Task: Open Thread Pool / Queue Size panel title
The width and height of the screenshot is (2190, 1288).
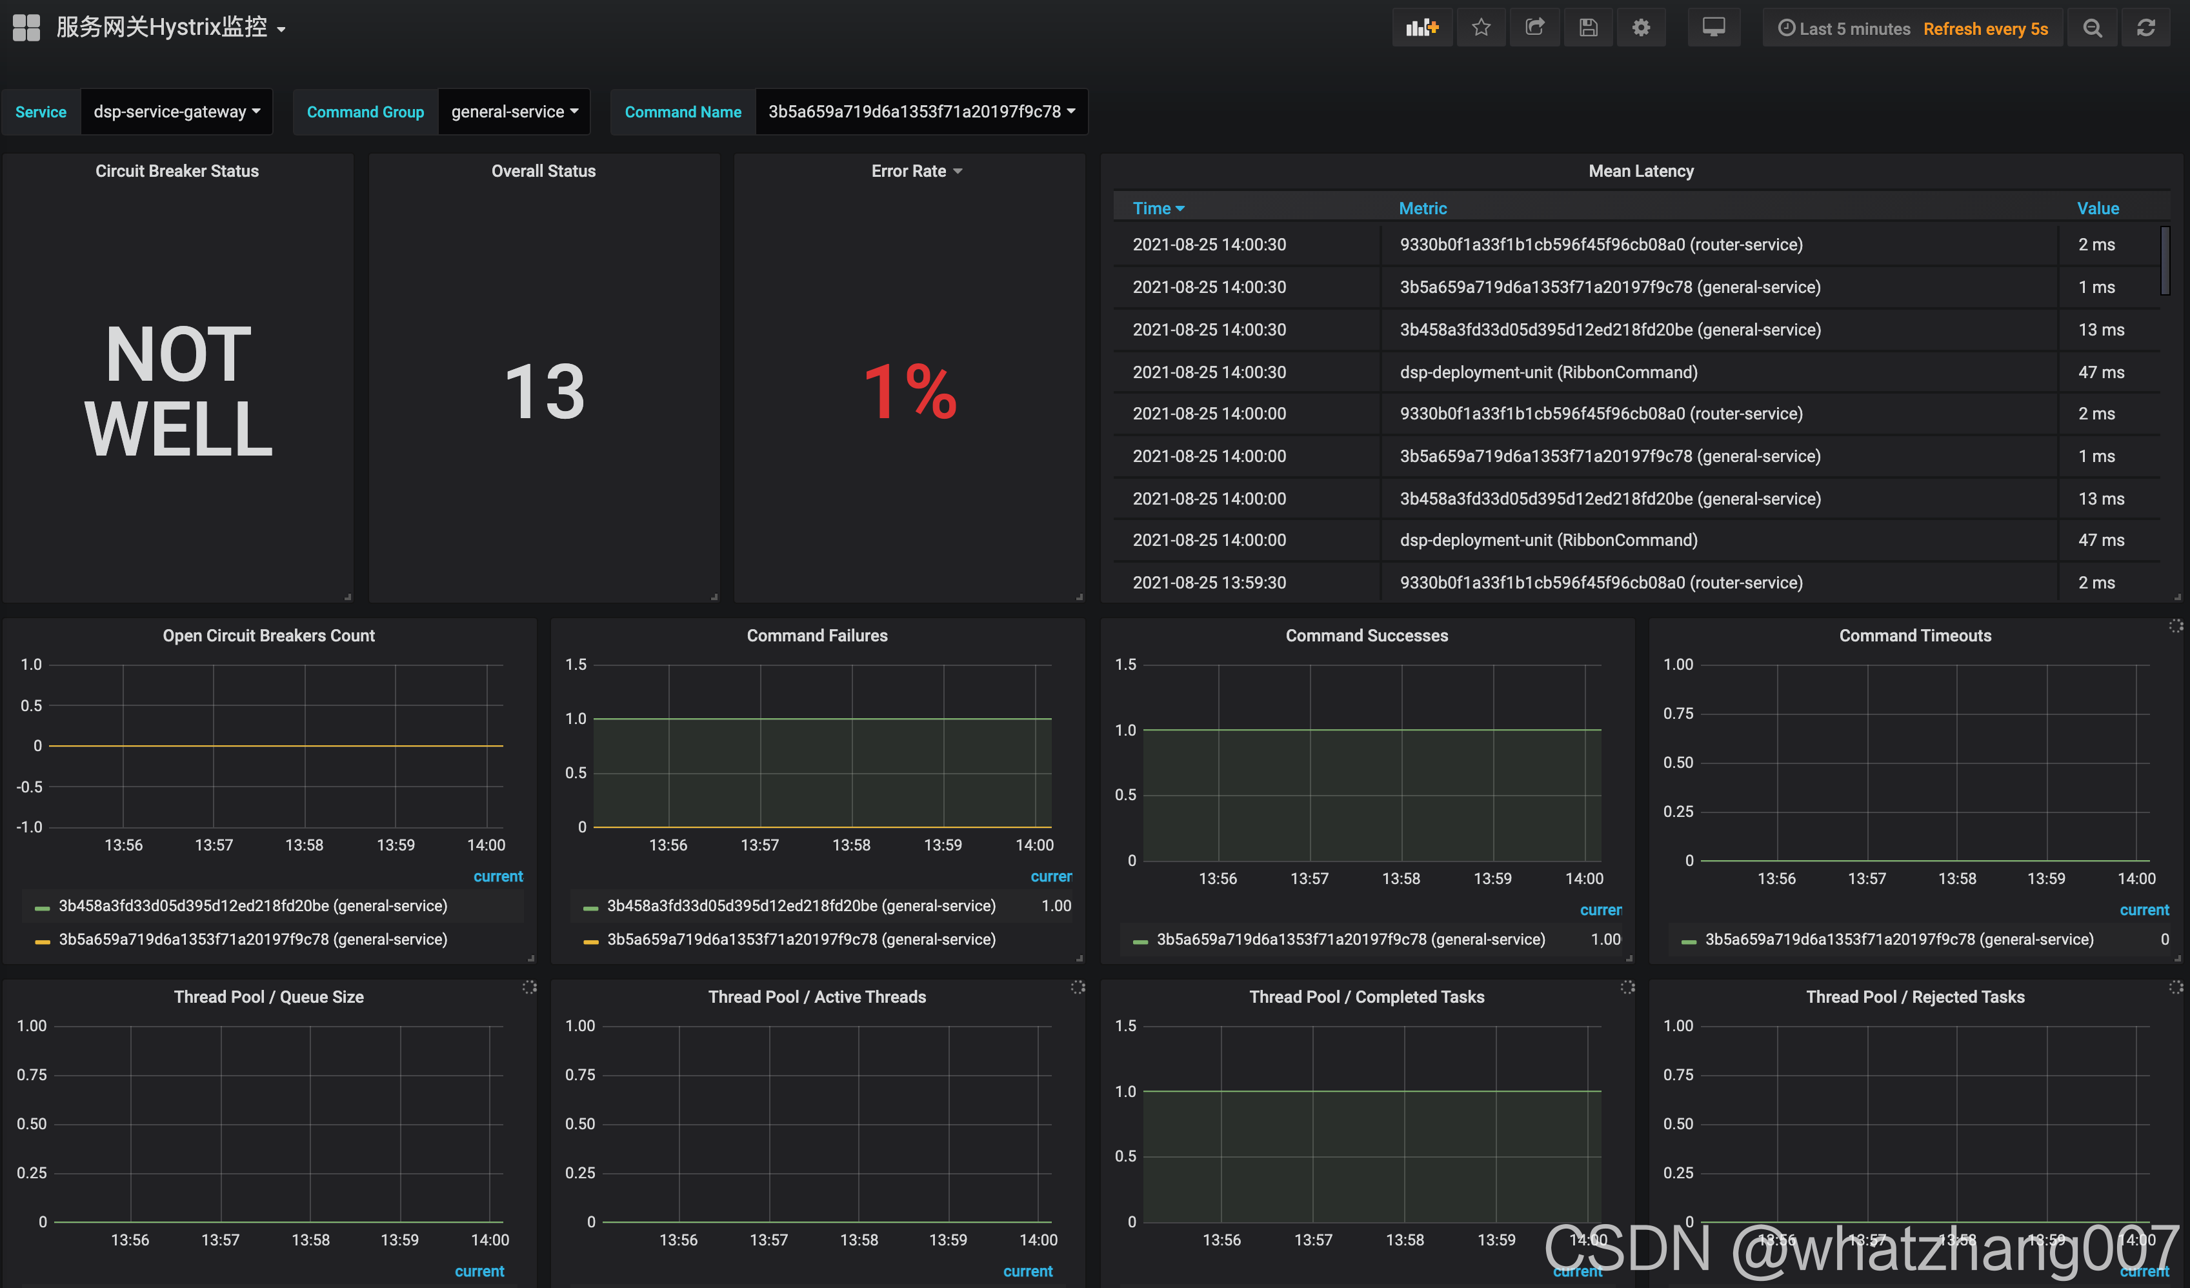Action: (268, 997)
